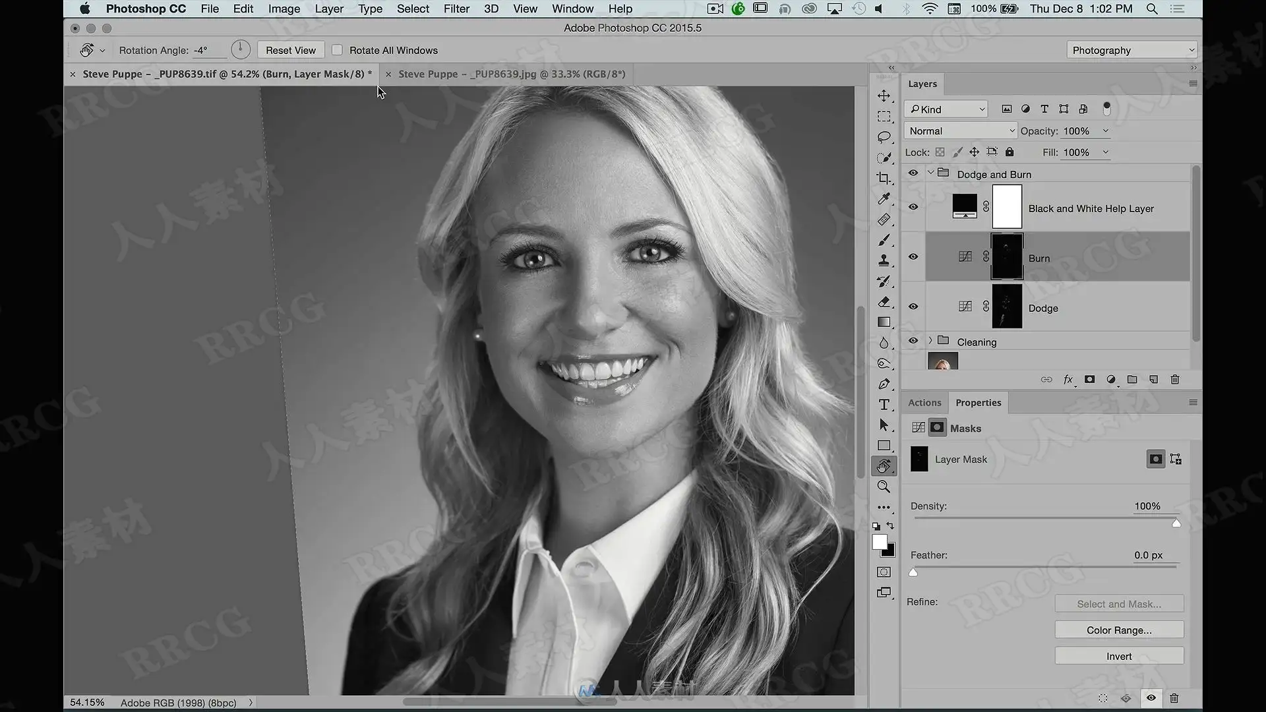The height and width of the screenshot is (712, 1266).
Task: Open the Fill slider dropdown
Action: tap(1106, 152)
